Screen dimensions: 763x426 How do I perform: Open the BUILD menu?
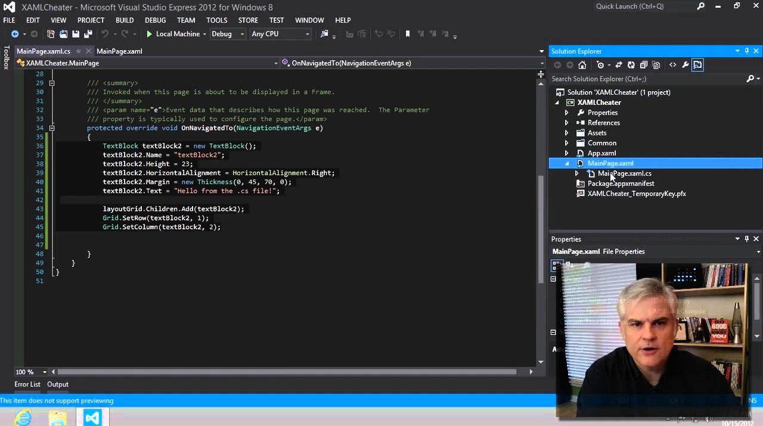125,20
